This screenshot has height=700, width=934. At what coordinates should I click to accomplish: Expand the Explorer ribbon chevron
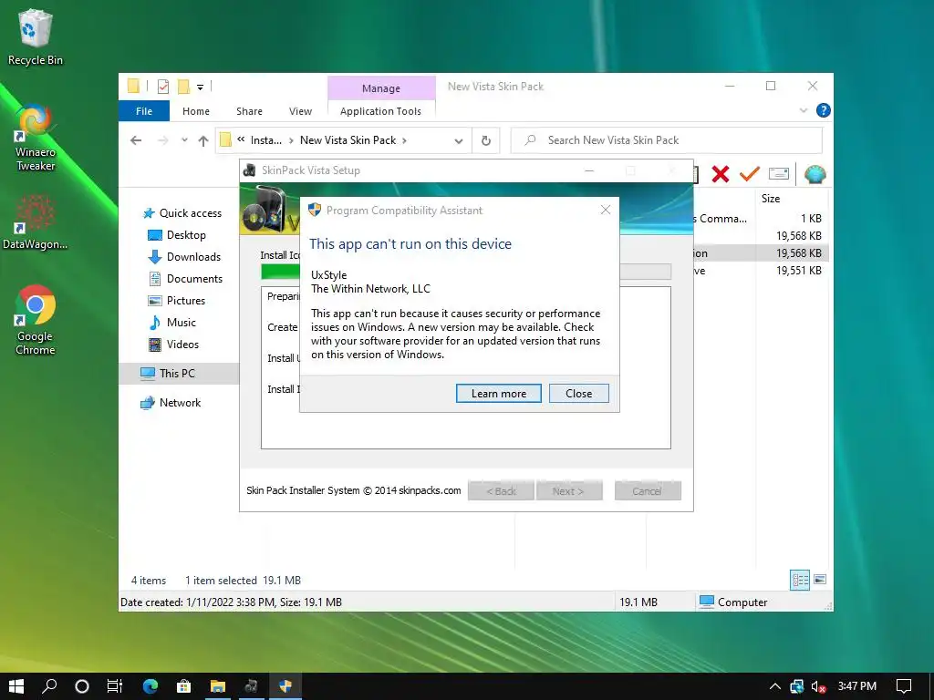(803, 110)
